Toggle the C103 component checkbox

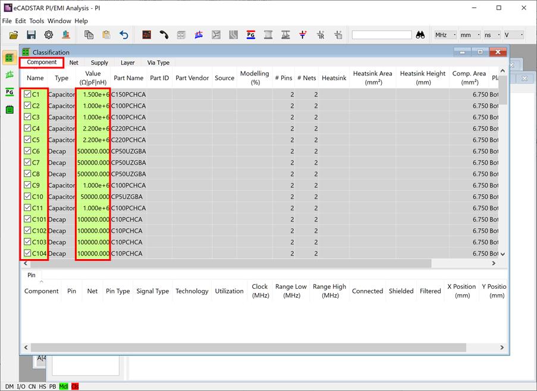27,242
